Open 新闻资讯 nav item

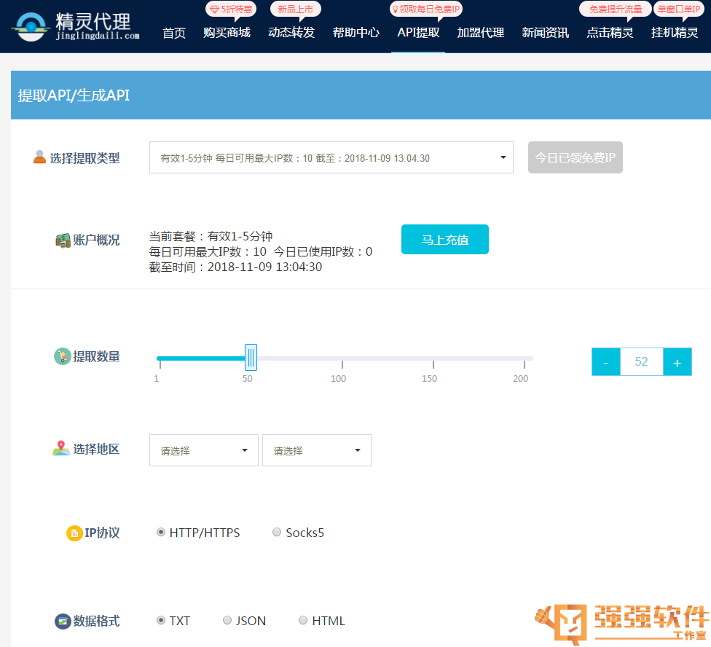pos(545,33)
